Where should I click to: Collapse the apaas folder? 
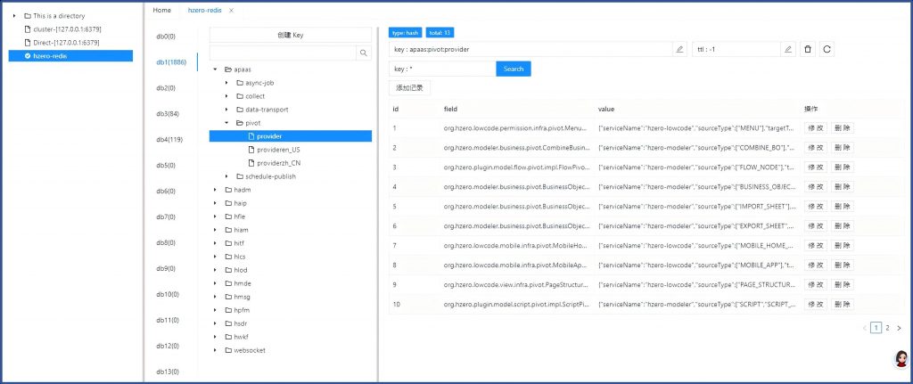pyautogui.click(x=215, y=69)
